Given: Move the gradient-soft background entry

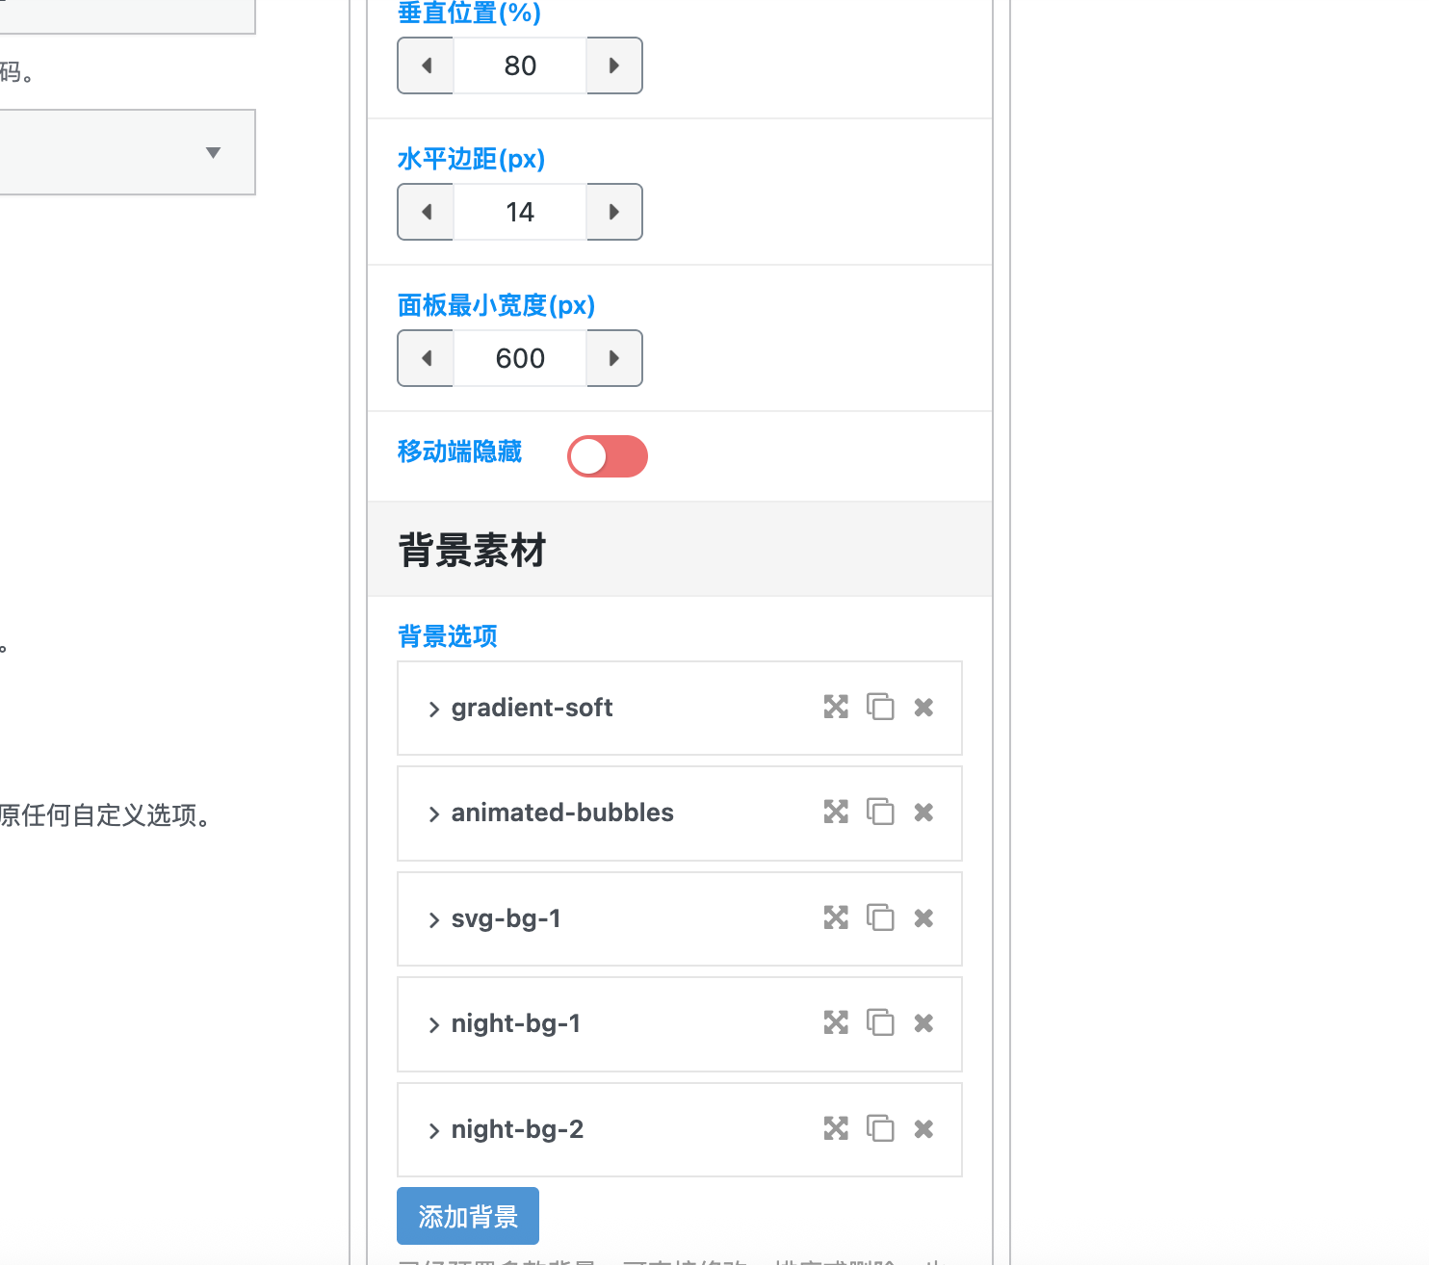Looking at the screenshot, I should point(836,707).
